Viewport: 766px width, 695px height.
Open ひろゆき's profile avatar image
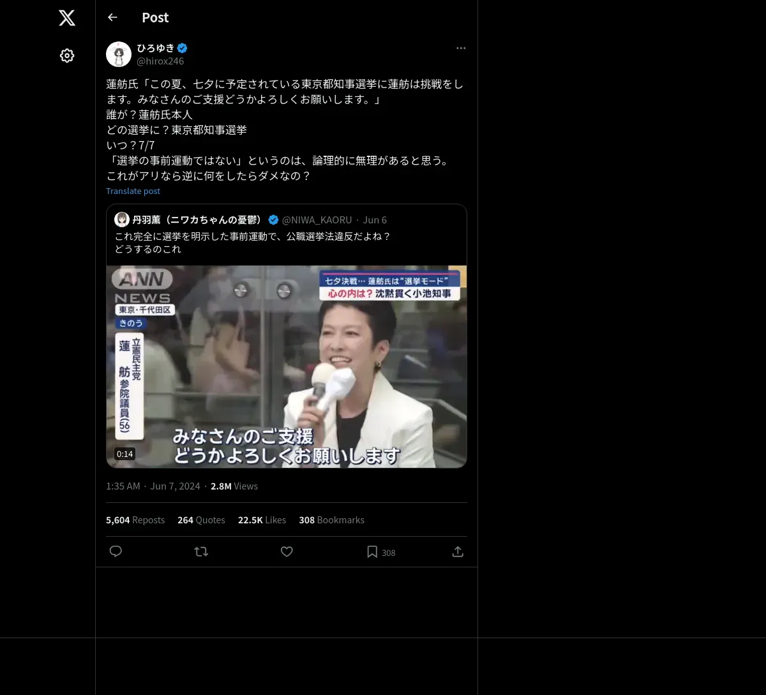pyautogui.click(x=119, y=54)
